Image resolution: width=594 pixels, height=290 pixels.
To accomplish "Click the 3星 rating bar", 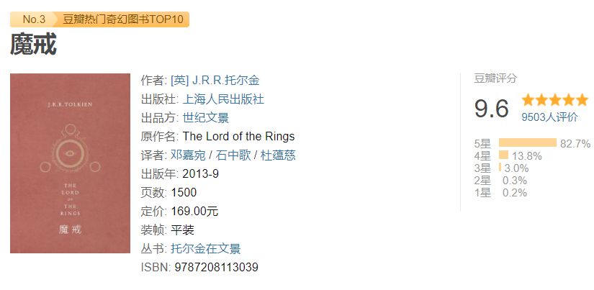I will (x=500, y=168).
